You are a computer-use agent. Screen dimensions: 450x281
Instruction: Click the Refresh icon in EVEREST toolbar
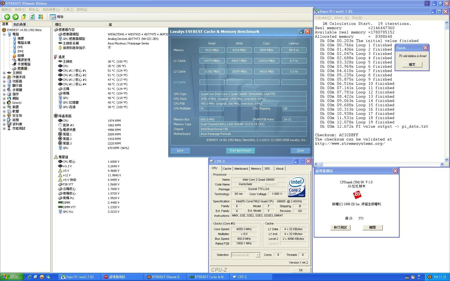point(32,17)
